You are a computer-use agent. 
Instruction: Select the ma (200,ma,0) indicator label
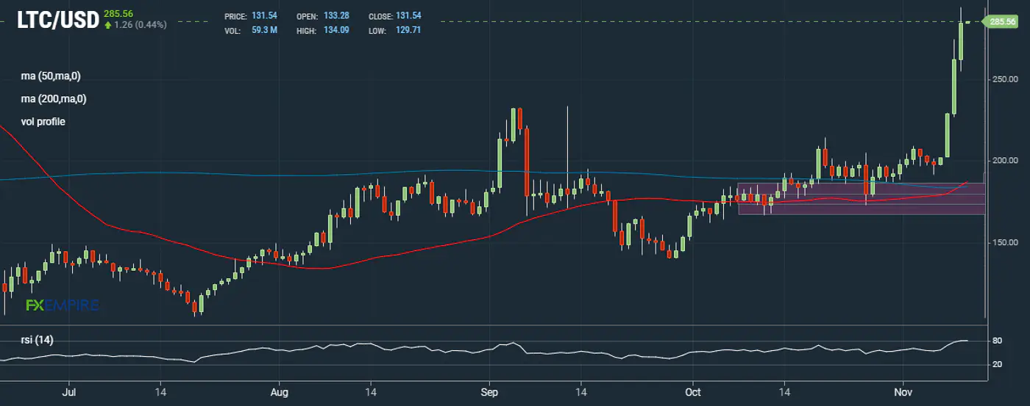pos(54,98)
